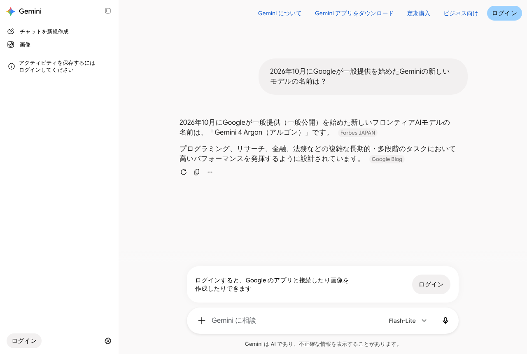Open the Flash-Lite model selector dropdown
Screen dimensions: 527x354
click(408, 321)
